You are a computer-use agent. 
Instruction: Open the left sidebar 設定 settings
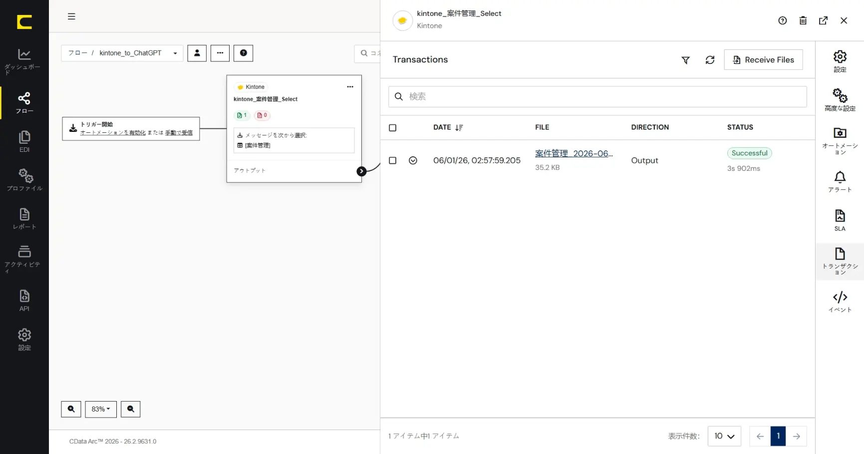(24, 340)
